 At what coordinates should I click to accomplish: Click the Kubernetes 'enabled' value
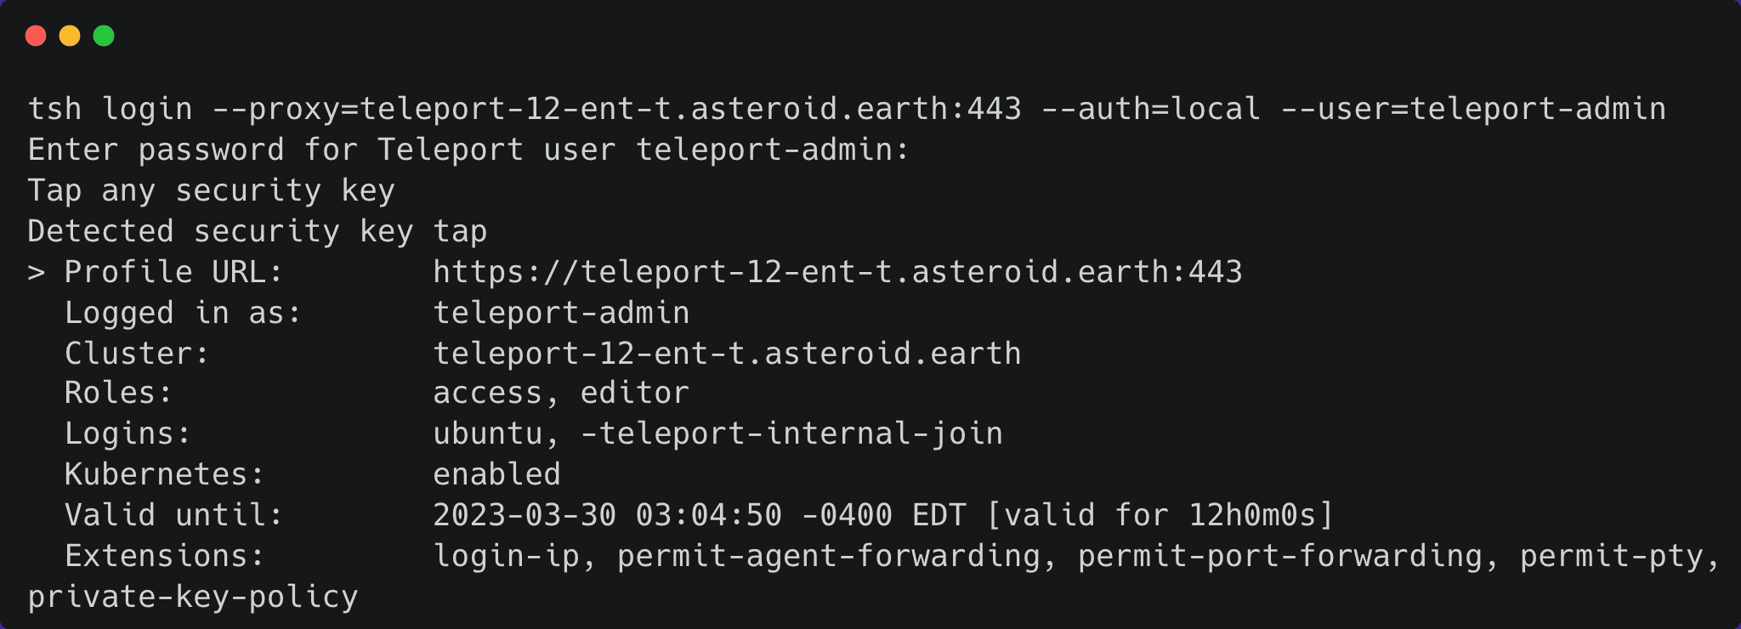pos(496,474)
